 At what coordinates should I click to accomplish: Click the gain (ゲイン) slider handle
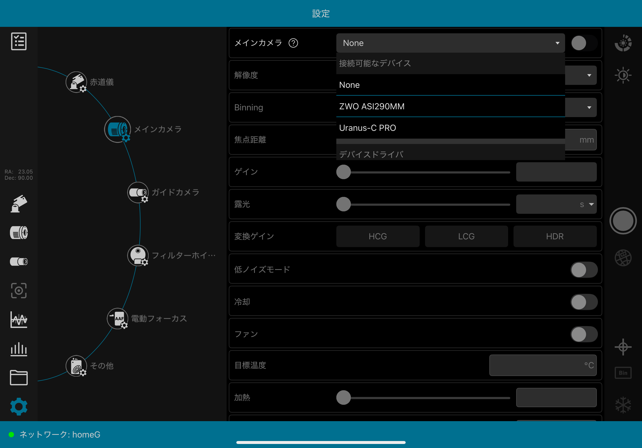point(343,172)
